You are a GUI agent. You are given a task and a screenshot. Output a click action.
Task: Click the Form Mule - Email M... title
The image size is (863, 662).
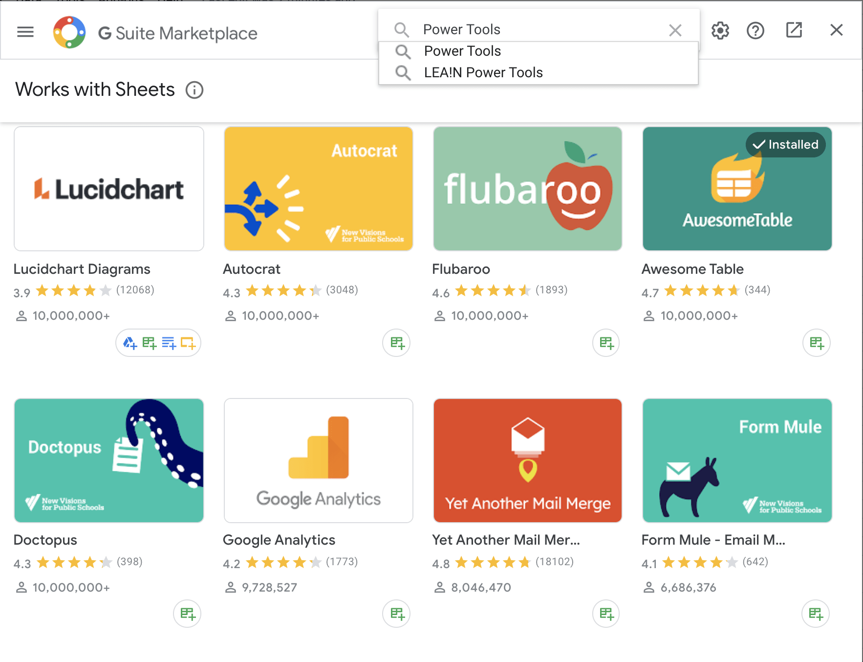click(713, 540)
